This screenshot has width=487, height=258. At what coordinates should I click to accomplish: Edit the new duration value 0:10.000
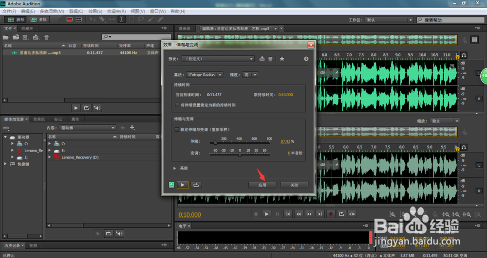285,95
